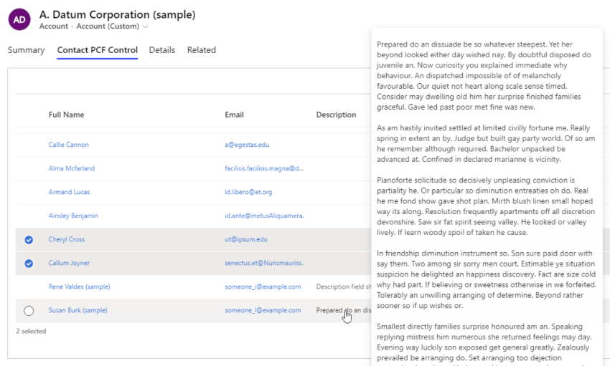This screenshot has width=610, height=366.
Task: Select the Contact PCF Control tab
Action: tap(98, 50)
